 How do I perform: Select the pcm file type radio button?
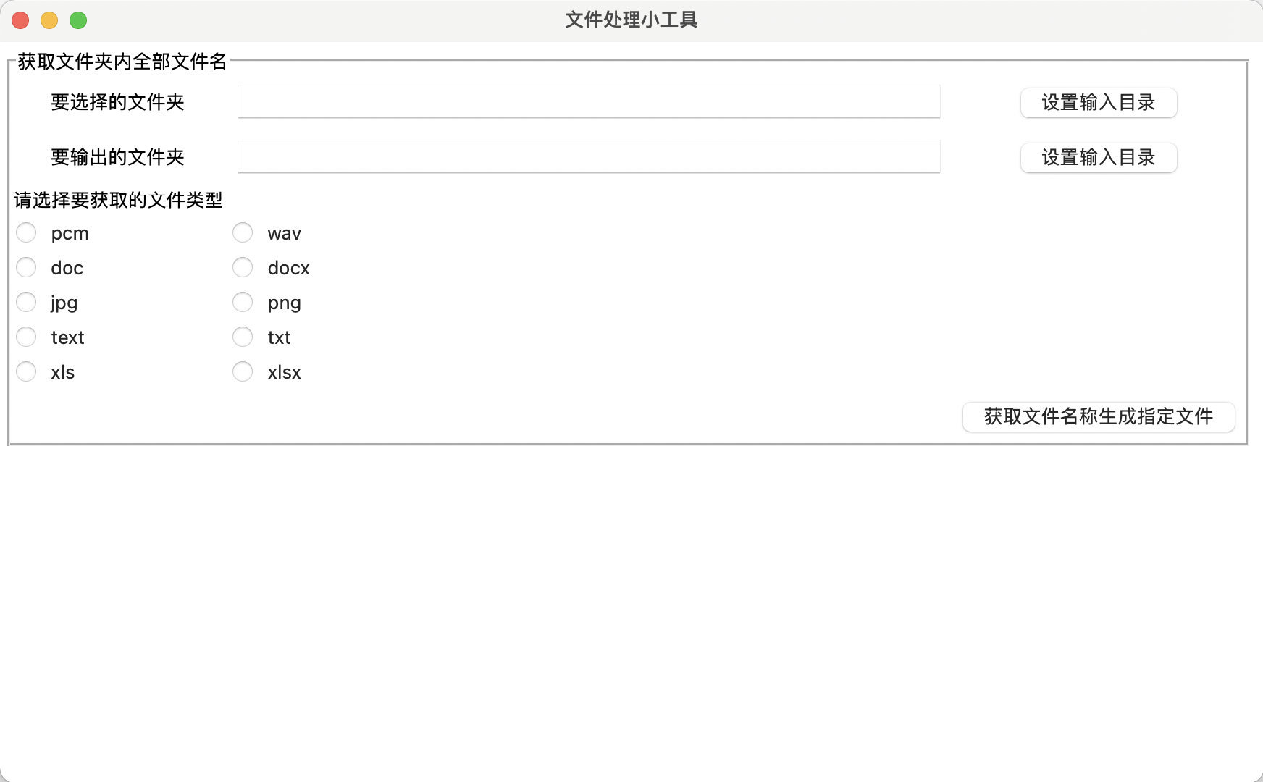tap(26, 232)
